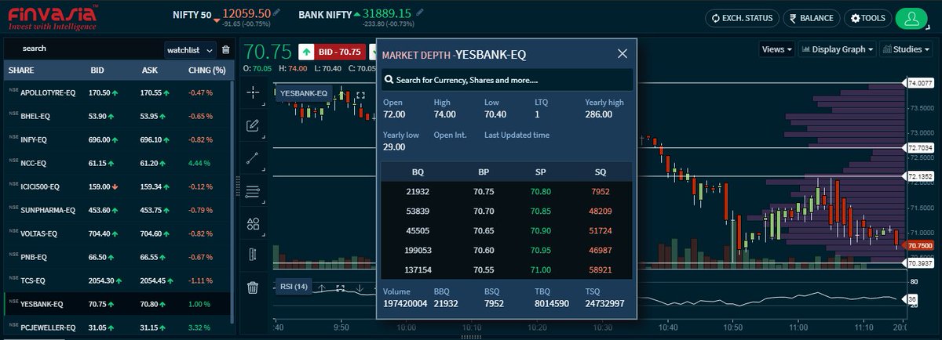Delete watchlist using trash icon
Image resolution: width=942 pixels, height=340 pixels.
(x=226, y=50)
